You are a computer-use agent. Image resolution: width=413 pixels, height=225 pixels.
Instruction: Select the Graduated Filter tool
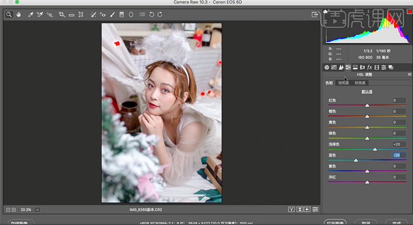[x=122, y=14]
